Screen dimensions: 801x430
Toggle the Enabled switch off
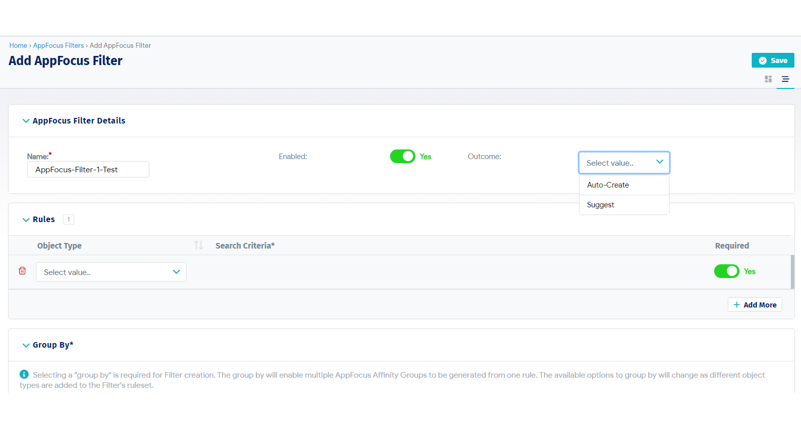coord(403,157)
